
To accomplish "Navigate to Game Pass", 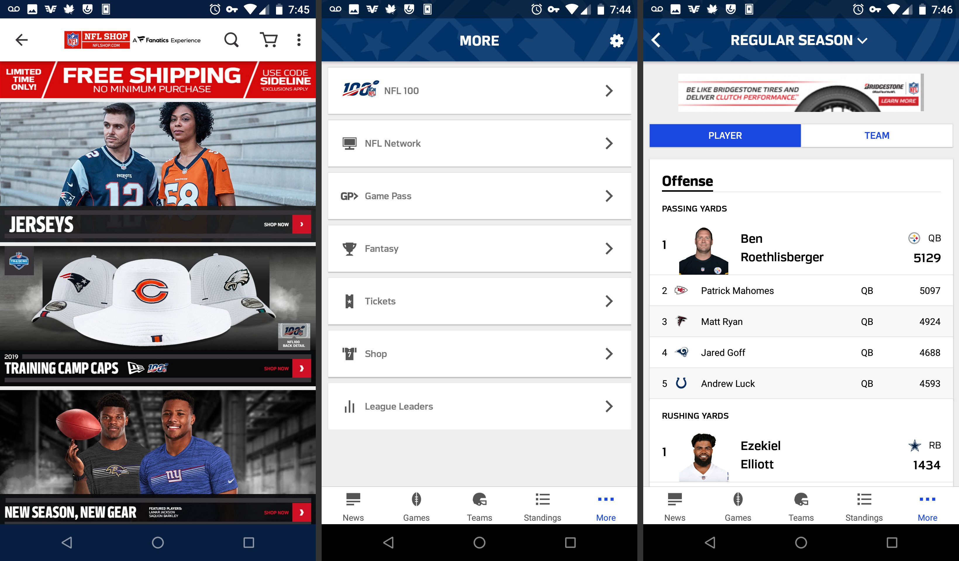I will point(479,196).
